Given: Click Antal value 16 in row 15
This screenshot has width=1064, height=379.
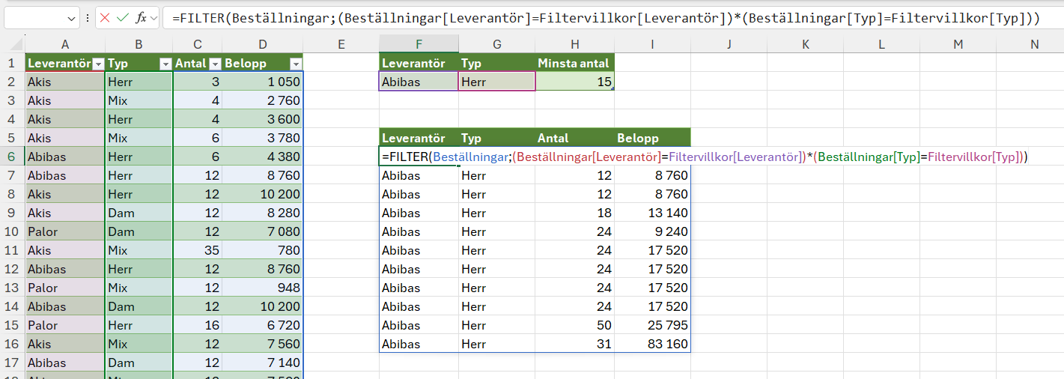Looking at the screenshot, I should 197,325.
